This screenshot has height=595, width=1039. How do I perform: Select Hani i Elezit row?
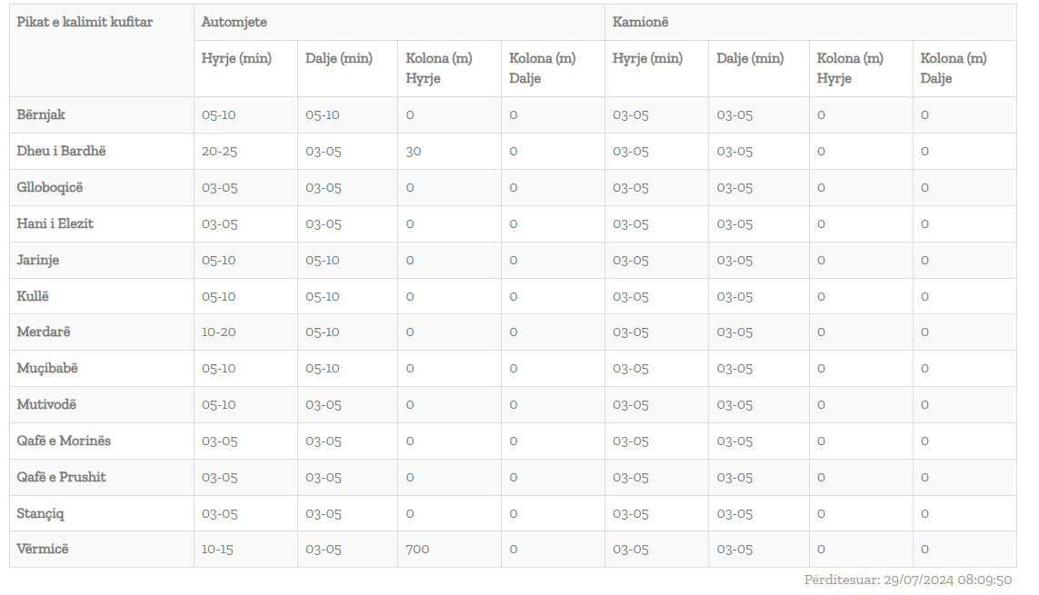513,223
